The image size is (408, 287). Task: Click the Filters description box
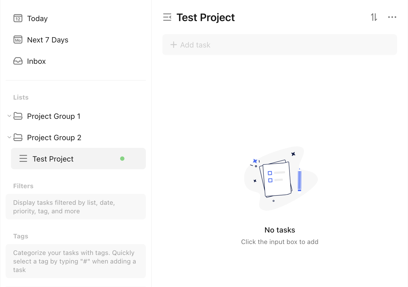[76, 207]
